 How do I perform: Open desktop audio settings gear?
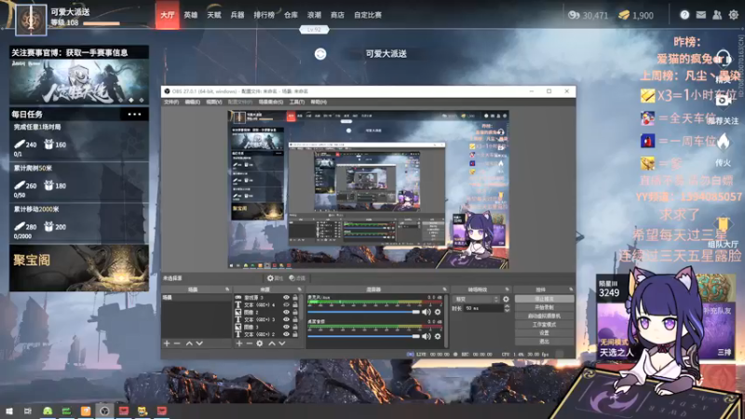tap(438, 336)
